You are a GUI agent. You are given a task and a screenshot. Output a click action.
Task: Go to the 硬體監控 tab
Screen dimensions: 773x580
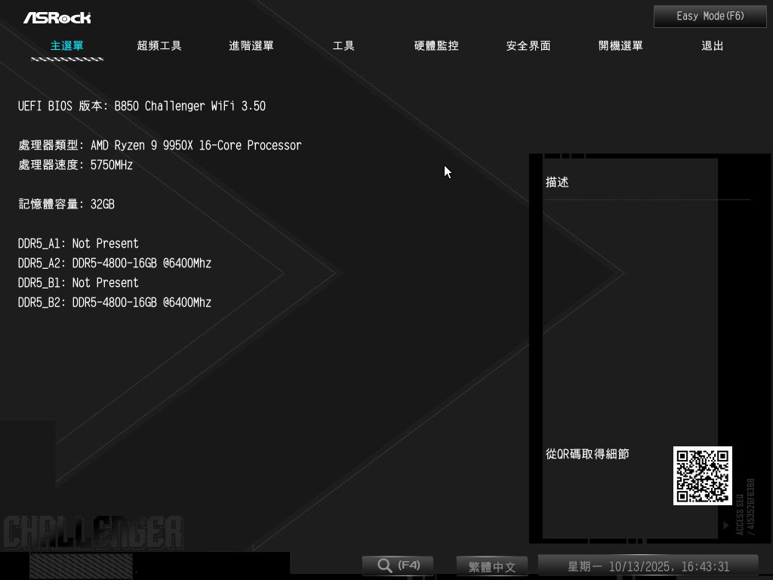(436, 46)
